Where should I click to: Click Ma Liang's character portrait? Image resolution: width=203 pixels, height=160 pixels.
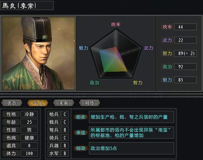[39, 53]
